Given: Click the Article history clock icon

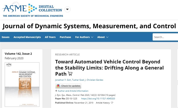Looking at the screenshot, I should click(x=112, y=102).
